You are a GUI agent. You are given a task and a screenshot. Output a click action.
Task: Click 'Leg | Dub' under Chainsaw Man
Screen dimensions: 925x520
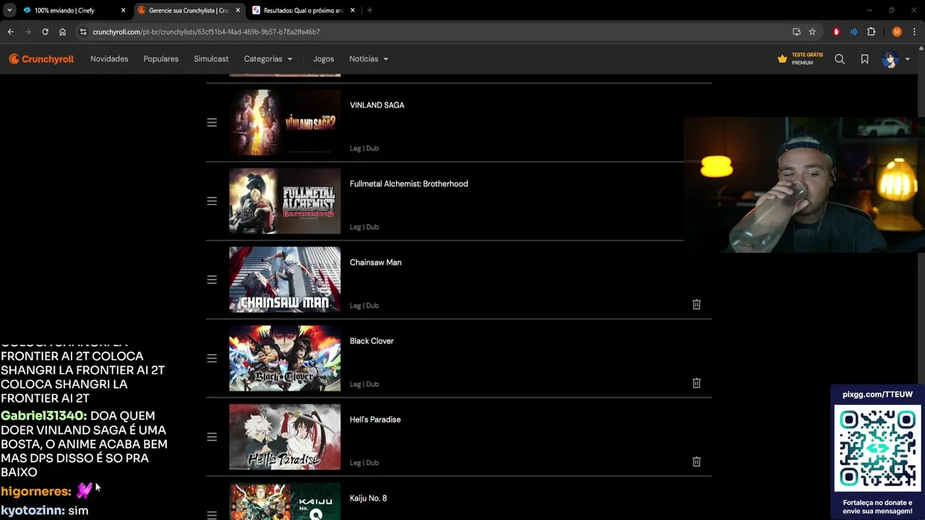click(x=364, y=305)
